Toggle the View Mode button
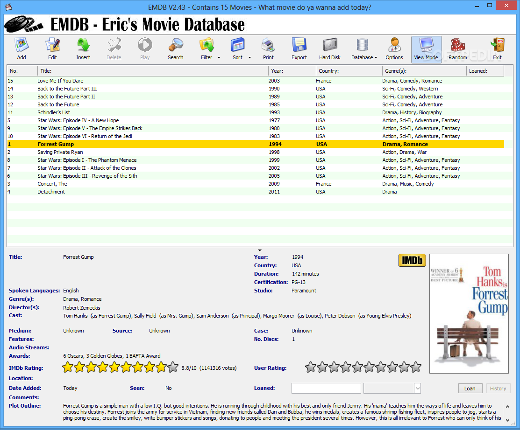520x430 pixels. [x=426, y=49]
